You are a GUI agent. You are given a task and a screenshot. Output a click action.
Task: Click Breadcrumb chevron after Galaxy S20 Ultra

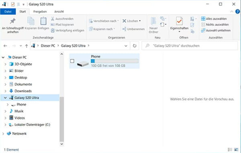[x=88, y=46]
